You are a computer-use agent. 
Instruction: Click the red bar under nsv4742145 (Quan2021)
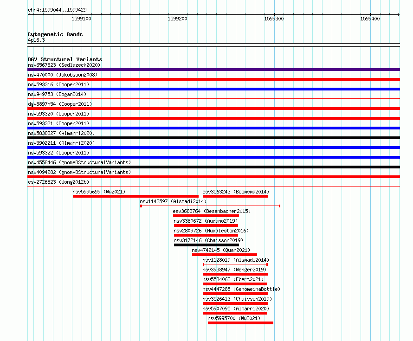(225, 255)
